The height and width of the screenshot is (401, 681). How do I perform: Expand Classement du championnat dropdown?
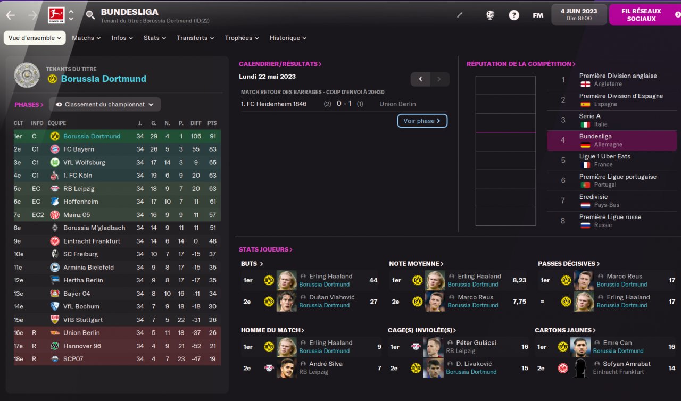(x=105, y=105)
